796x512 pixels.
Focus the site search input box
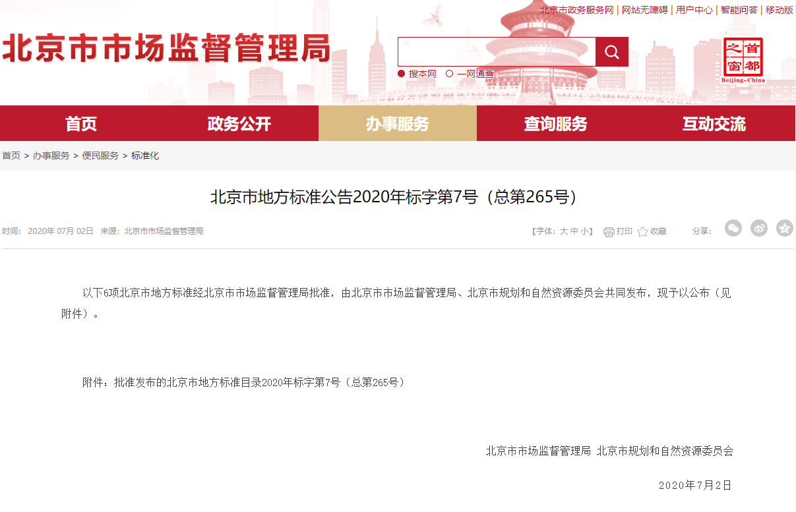497,52
